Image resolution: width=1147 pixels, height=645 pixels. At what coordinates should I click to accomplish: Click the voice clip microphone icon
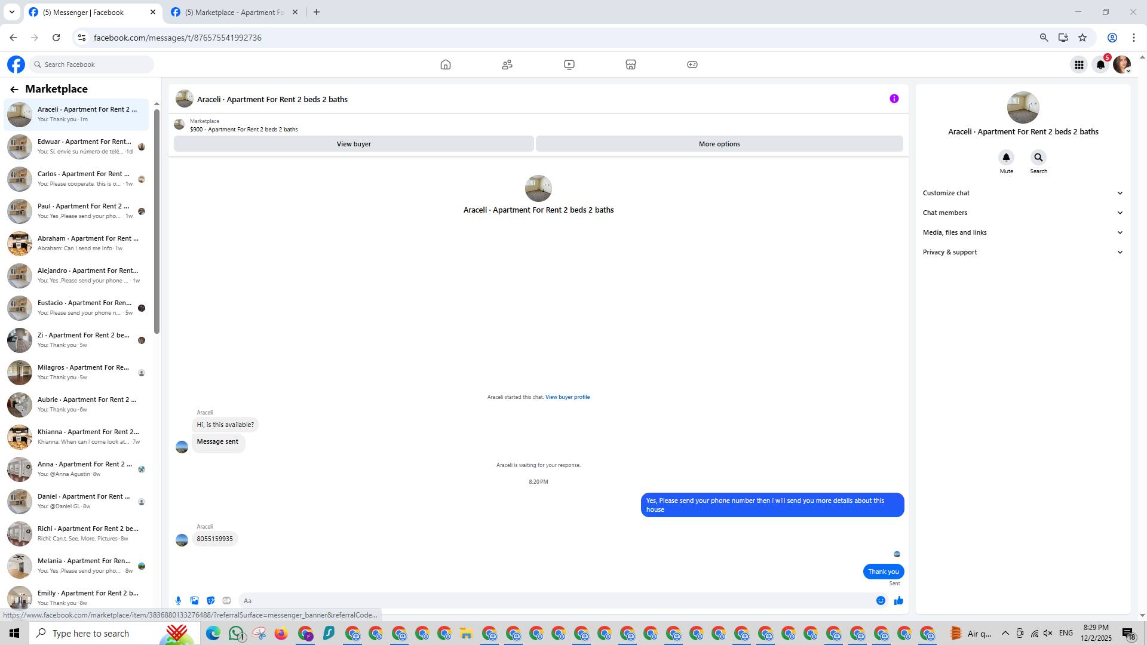178,601
